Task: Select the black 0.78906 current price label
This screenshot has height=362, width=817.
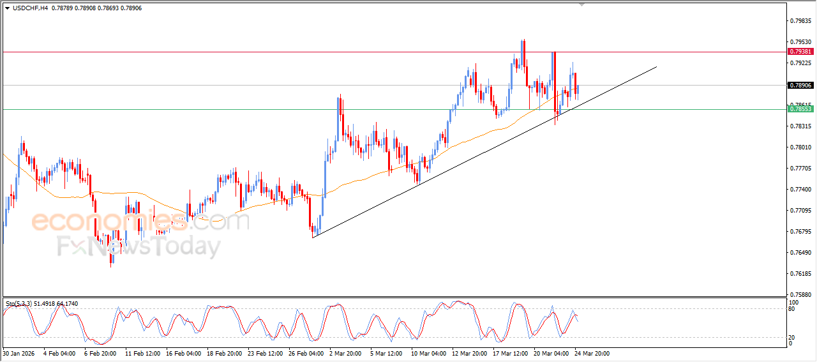Action: [800, 85]
